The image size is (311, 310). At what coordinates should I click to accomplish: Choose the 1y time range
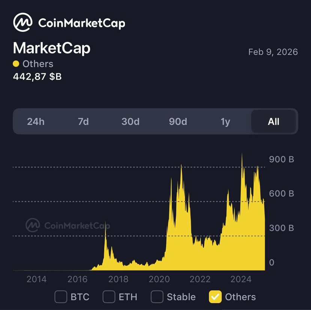tap(225, 122)
